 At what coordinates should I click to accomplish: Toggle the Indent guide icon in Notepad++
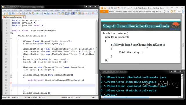[73, 13]
